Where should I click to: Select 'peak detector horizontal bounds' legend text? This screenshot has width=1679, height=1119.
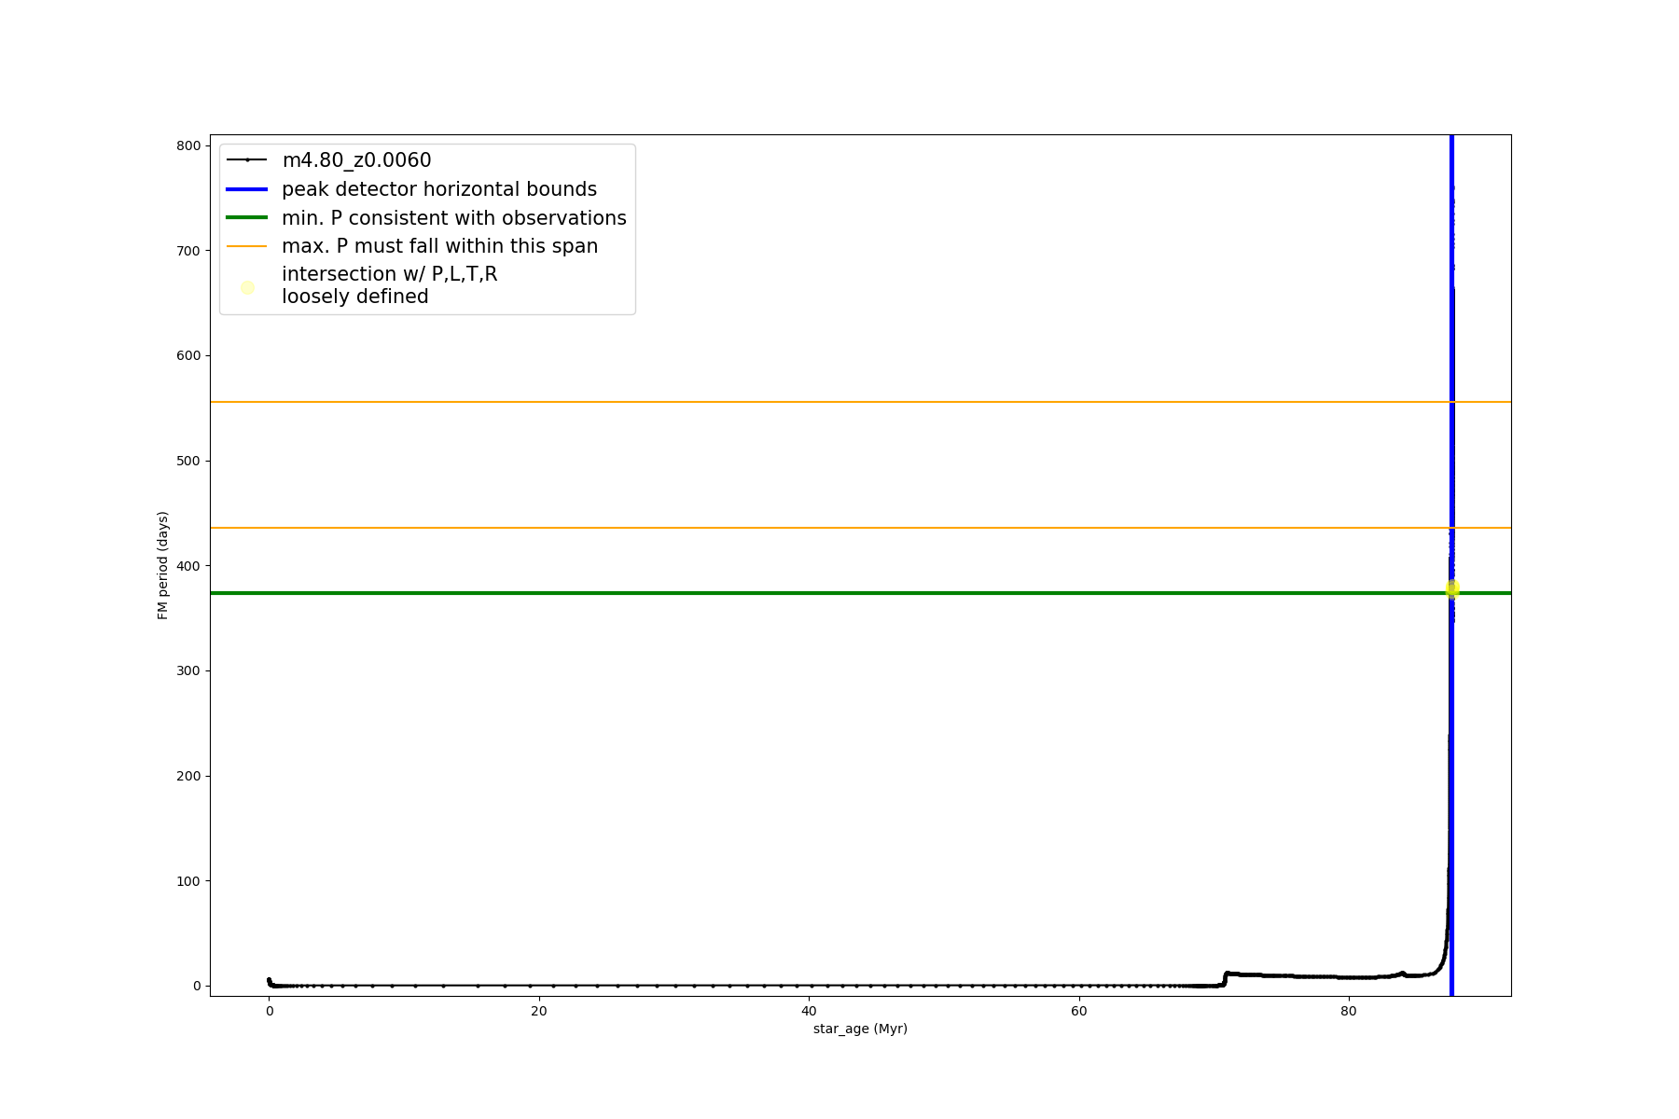[438, 189]
